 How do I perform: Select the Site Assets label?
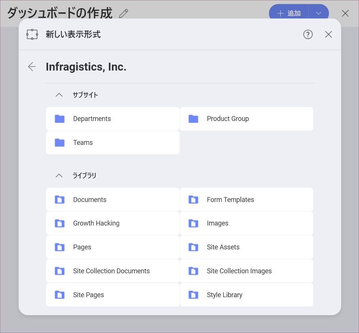(x=223, y=247)
